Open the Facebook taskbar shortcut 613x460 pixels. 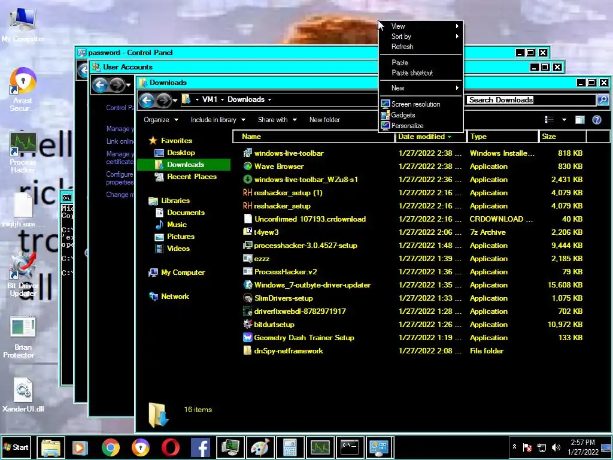201,447
